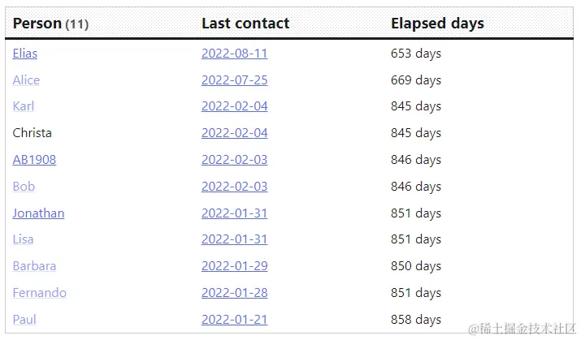
Task: Select Elias's 653 days cell
Action: pyautogui.click(x=416, y=54)
